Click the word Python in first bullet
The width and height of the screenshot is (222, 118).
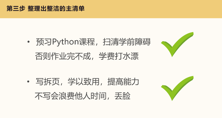point(65,42)
